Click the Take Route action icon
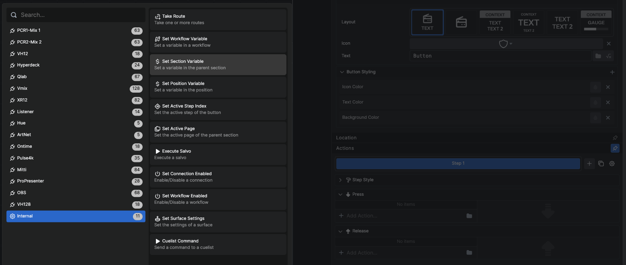 tap(158, 17)
